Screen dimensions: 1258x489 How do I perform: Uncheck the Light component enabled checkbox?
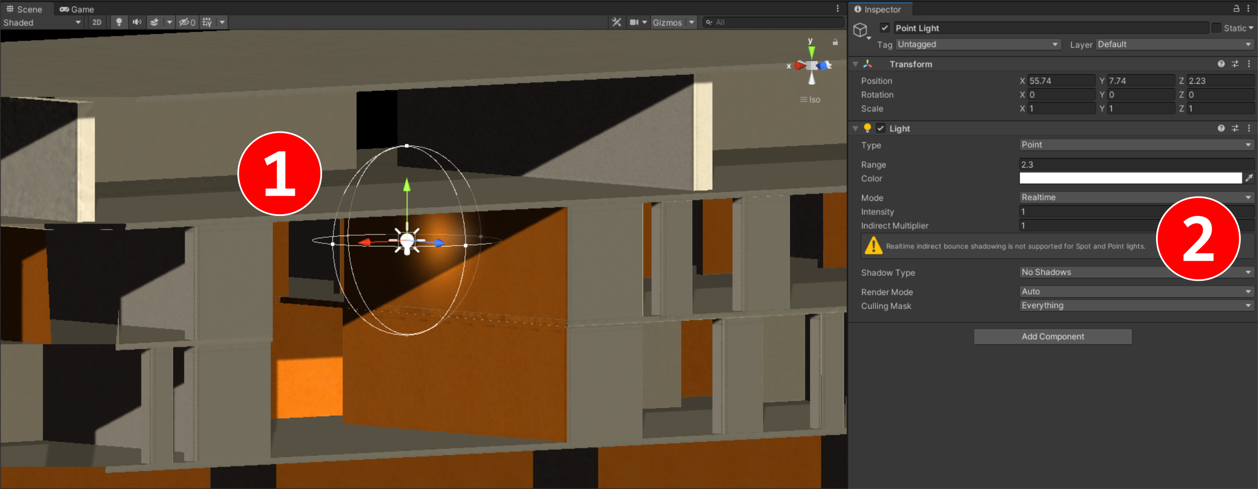(x=881, y=128)
